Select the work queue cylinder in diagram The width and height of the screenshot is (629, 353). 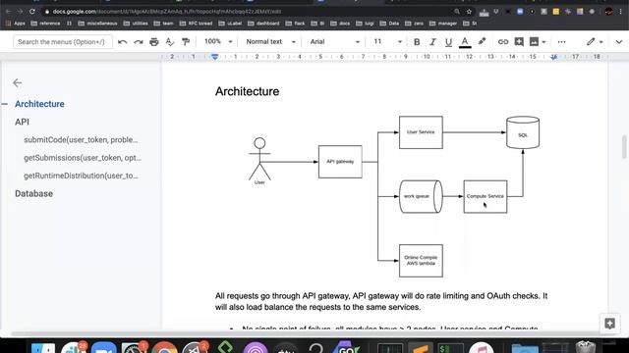coord(421,196)
